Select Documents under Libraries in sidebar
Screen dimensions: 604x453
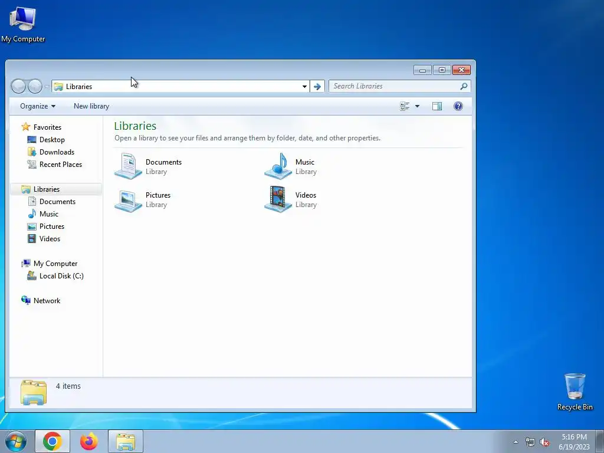coord(57,202)
